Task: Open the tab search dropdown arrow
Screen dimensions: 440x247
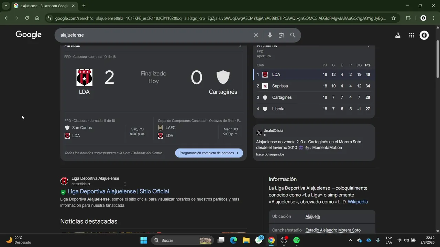Action: pos(6,6)
